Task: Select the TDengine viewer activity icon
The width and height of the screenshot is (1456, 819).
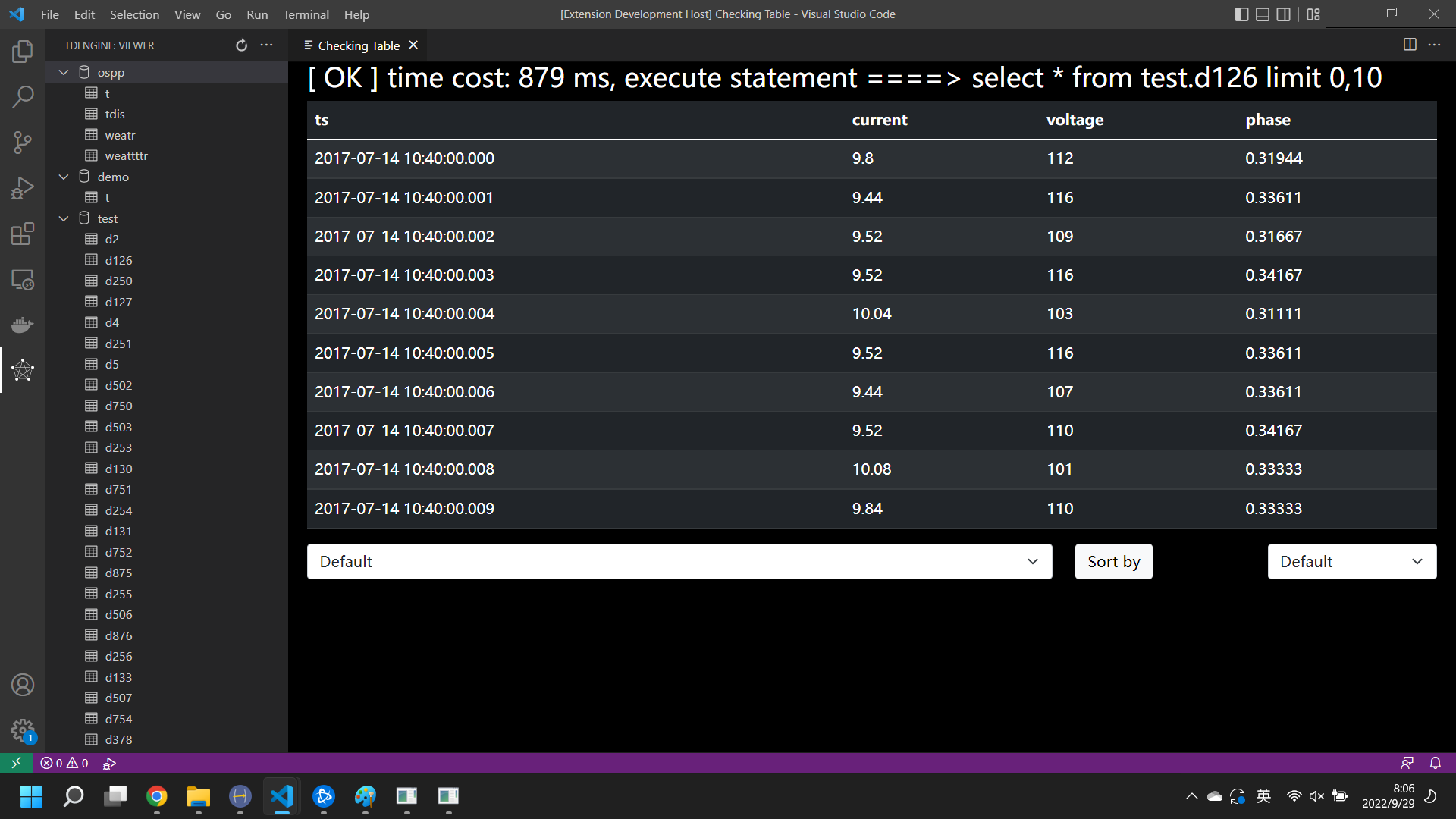Action: coord(23,370)
